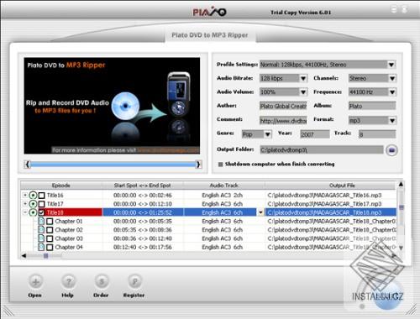
Task: Click the Author input field
Action: click(283, 106)
